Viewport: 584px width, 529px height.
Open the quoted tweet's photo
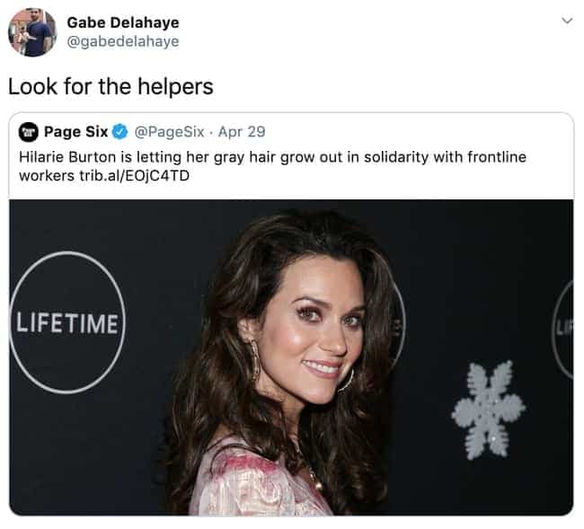[291, 357]
